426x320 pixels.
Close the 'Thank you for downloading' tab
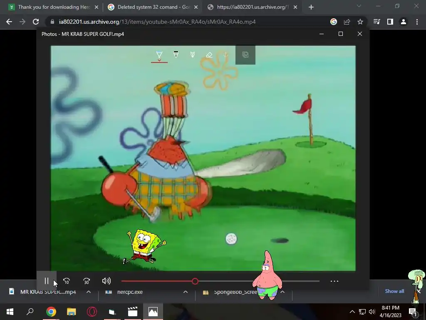(97, 7)
